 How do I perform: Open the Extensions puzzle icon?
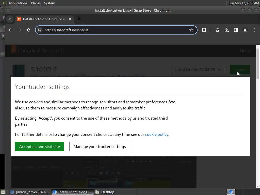click(204, 30)
